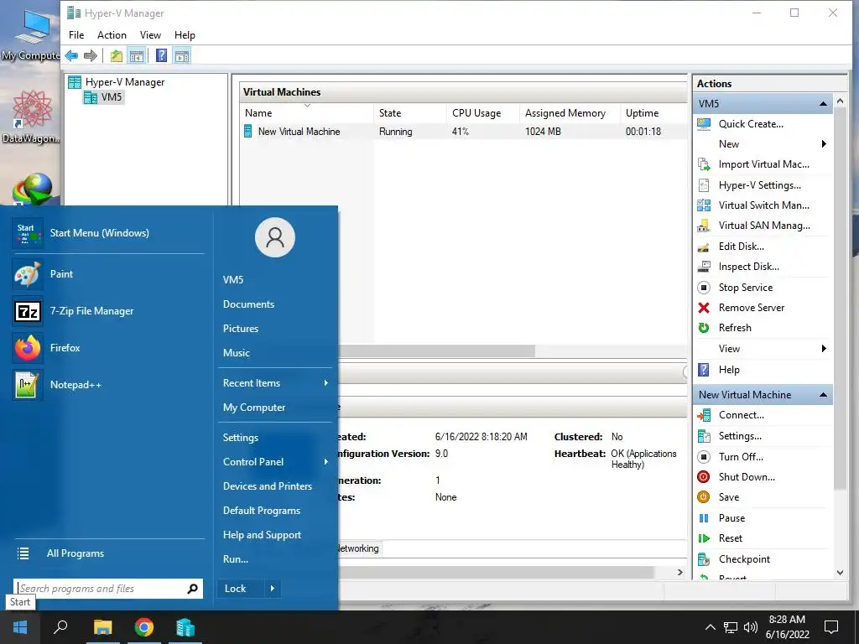The height and width of the screenshot is (644, 859).
Task: Click Stop Service action
Action: [745, 288]
